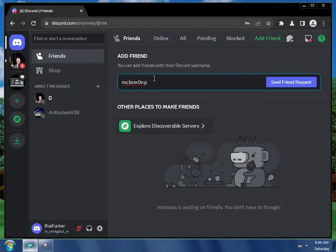Click BusFucker username text

55,226
